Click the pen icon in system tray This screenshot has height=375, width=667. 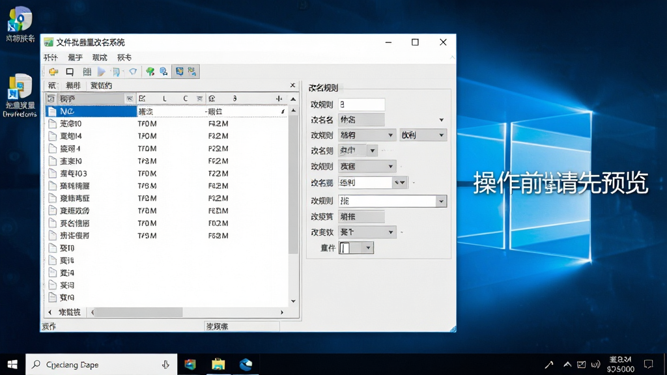pyautogui.click(x=549, y=365)
